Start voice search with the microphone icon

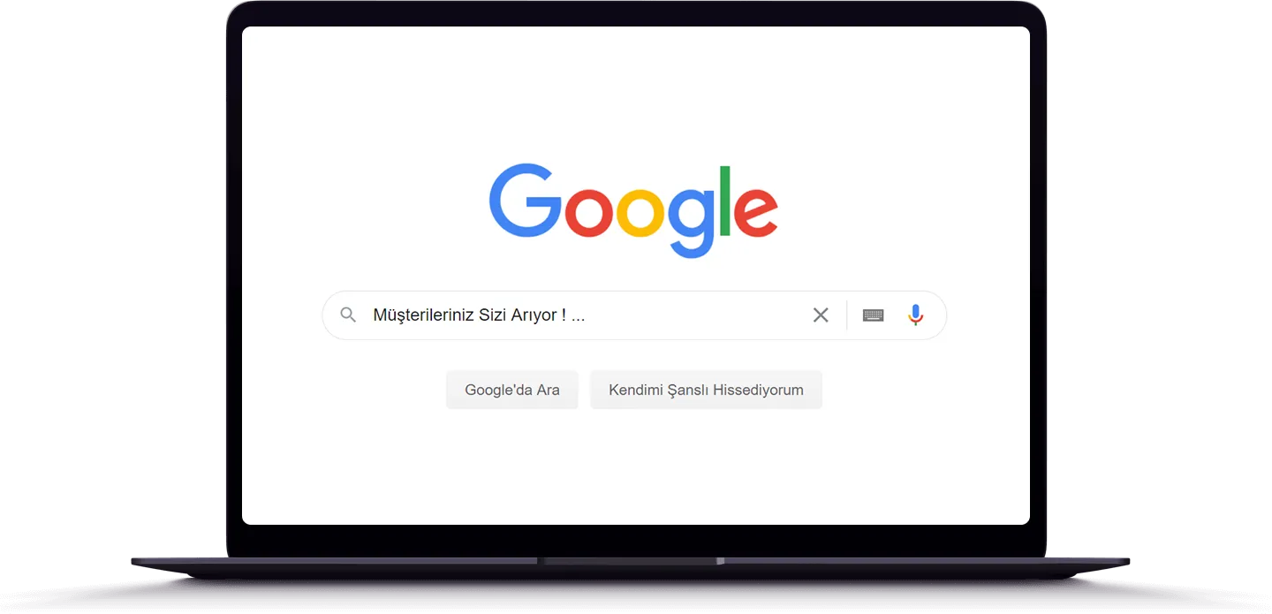(x=916, y=315)
